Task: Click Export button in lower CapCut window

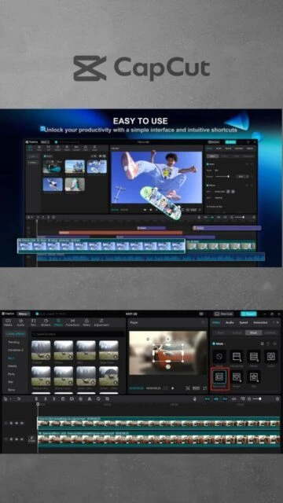Action: point(248,314)
